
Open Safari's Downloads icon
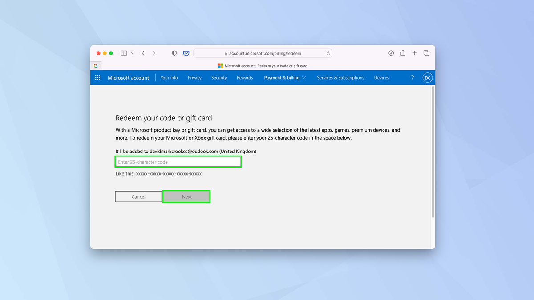coord(391,53)
